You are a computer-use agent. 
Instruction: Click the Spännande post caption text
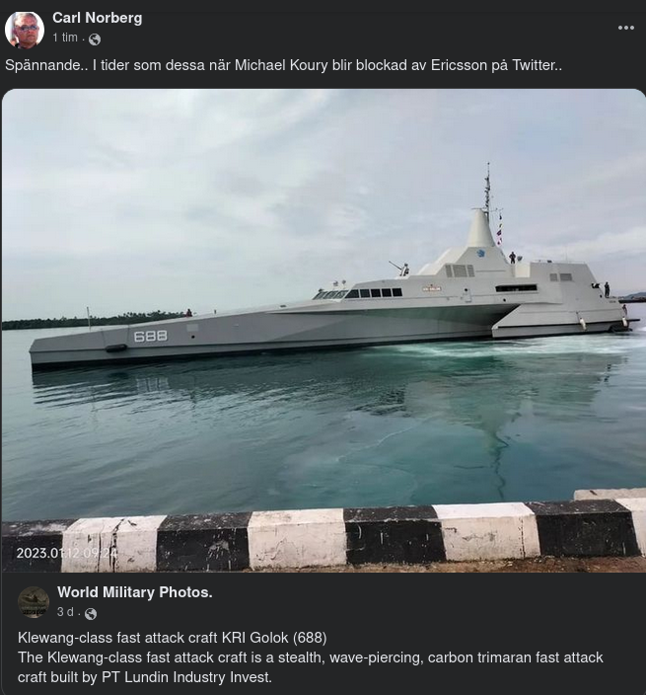tap(283, 65)
